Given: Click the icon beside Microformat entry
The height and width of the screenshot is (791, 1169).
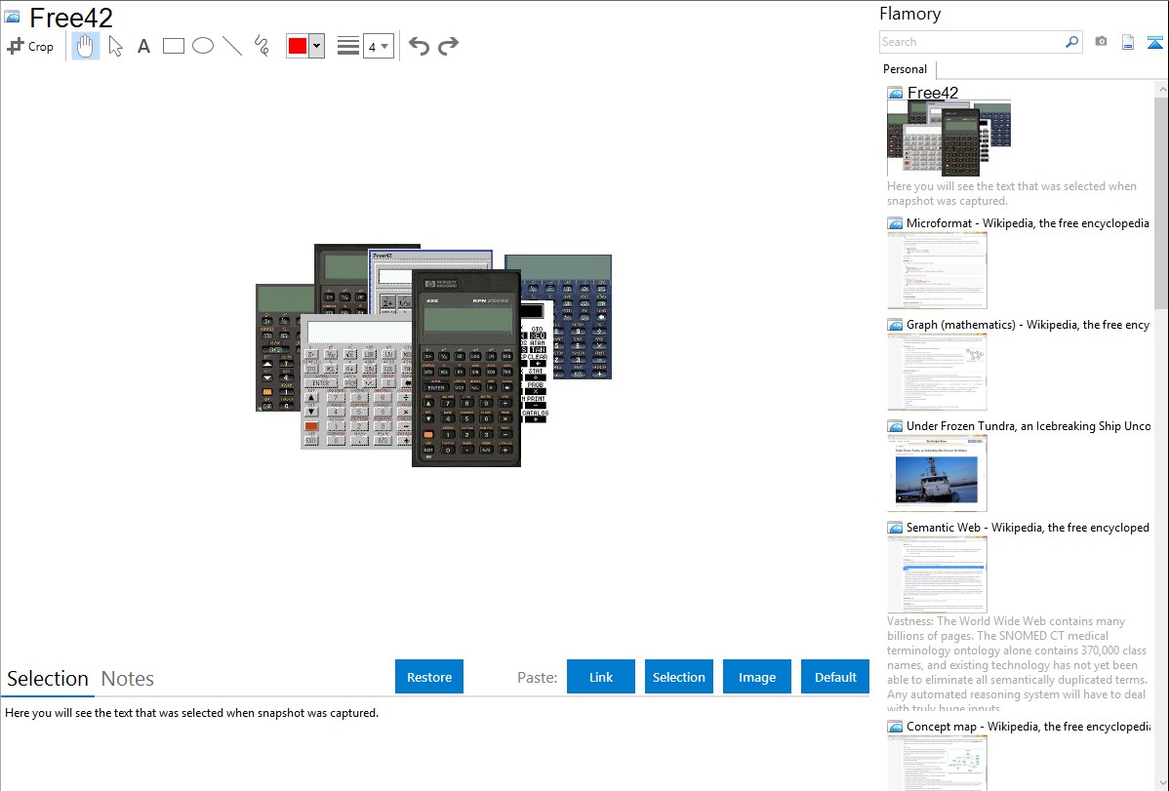Looking at the screenshot, I should (895, 223).
